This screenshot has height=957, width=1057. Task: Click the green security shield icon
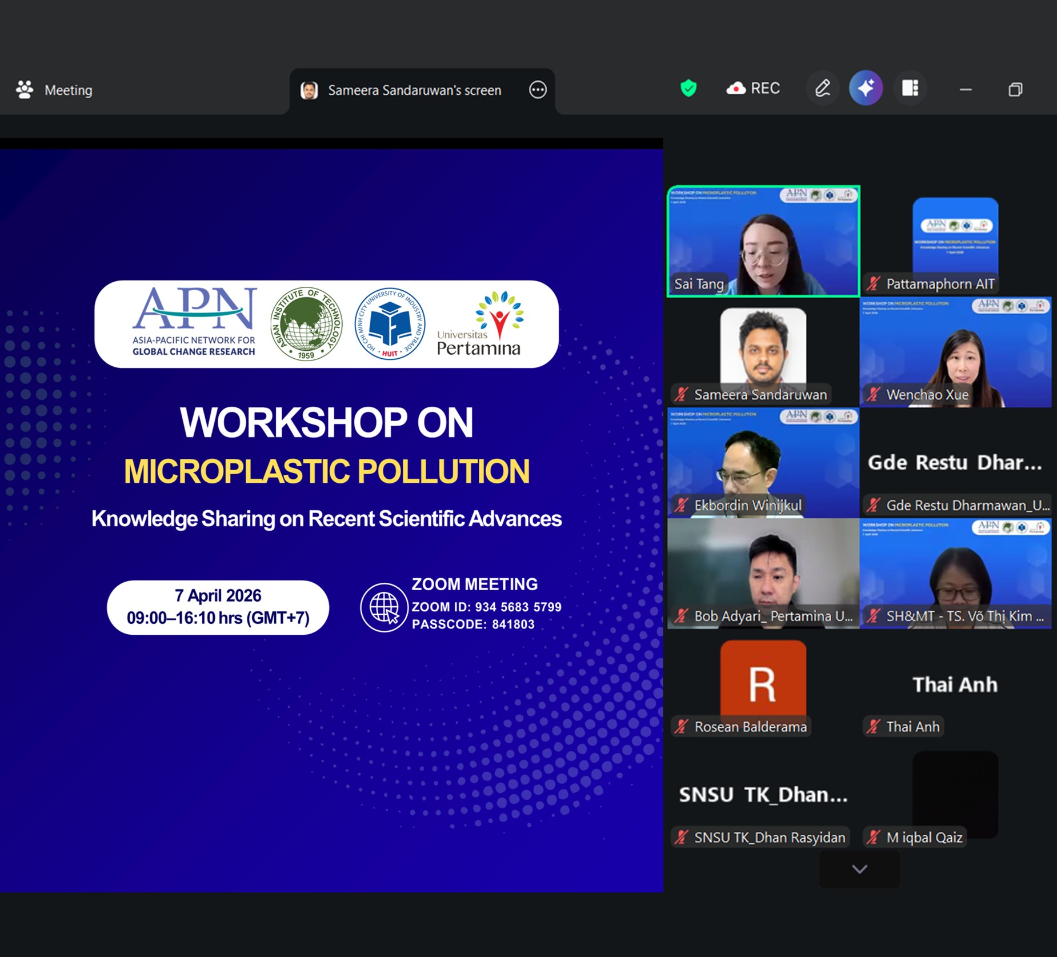(688, 89)
